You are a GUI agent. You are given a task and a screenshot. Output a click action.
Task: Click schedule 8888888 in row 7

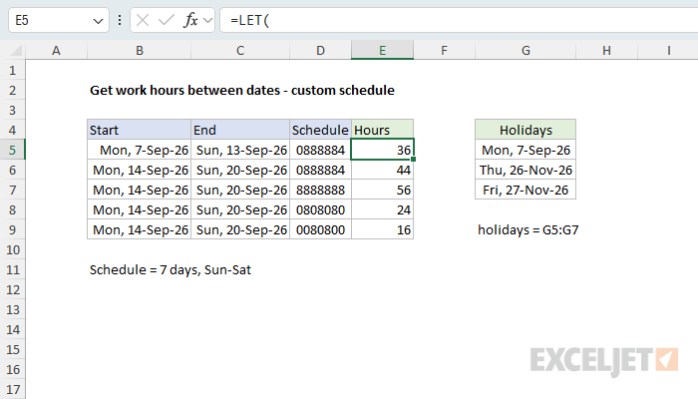tap(320, 191)
